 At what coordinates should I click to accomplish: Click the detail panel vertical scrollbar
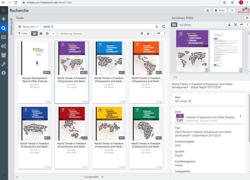pyautogui.click(x=249, y=118)
